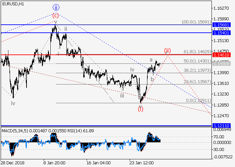
Task: Click the gray wave label 'b'
Action: [x=152, y=79]
